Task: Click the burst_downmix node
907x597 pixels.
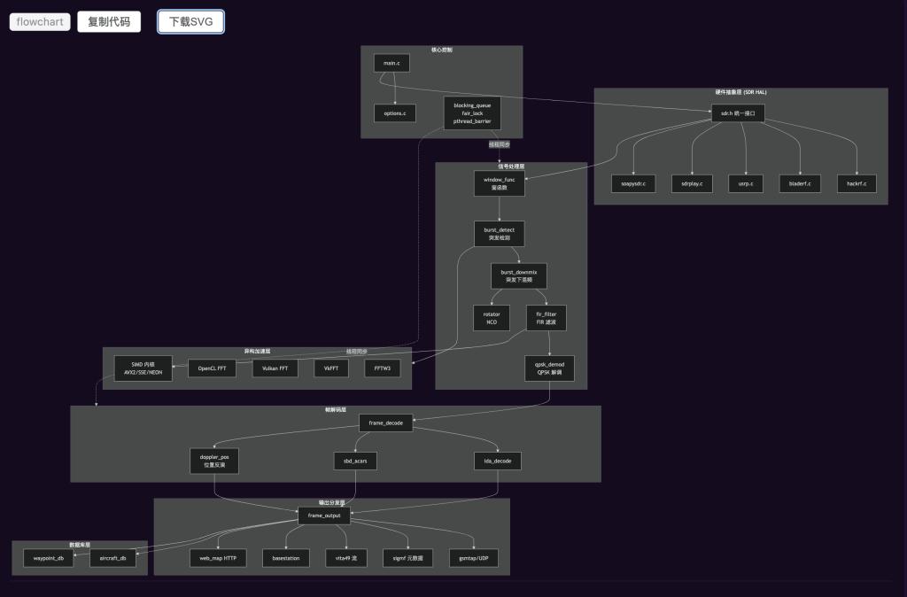Action: click(519, 276)
